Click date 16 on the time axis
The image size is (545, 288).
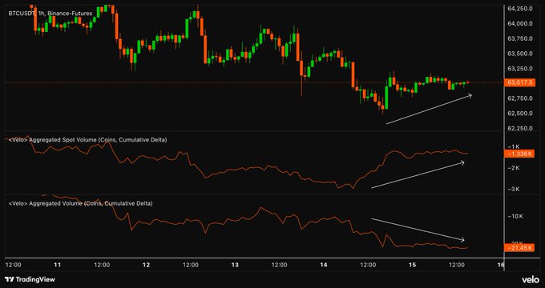click(x=501, y=265)
